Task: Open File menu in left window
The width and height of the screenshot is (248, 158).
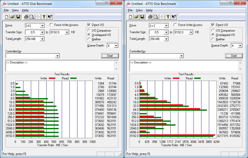Action: pyautogui.click(x=6, y=10)
